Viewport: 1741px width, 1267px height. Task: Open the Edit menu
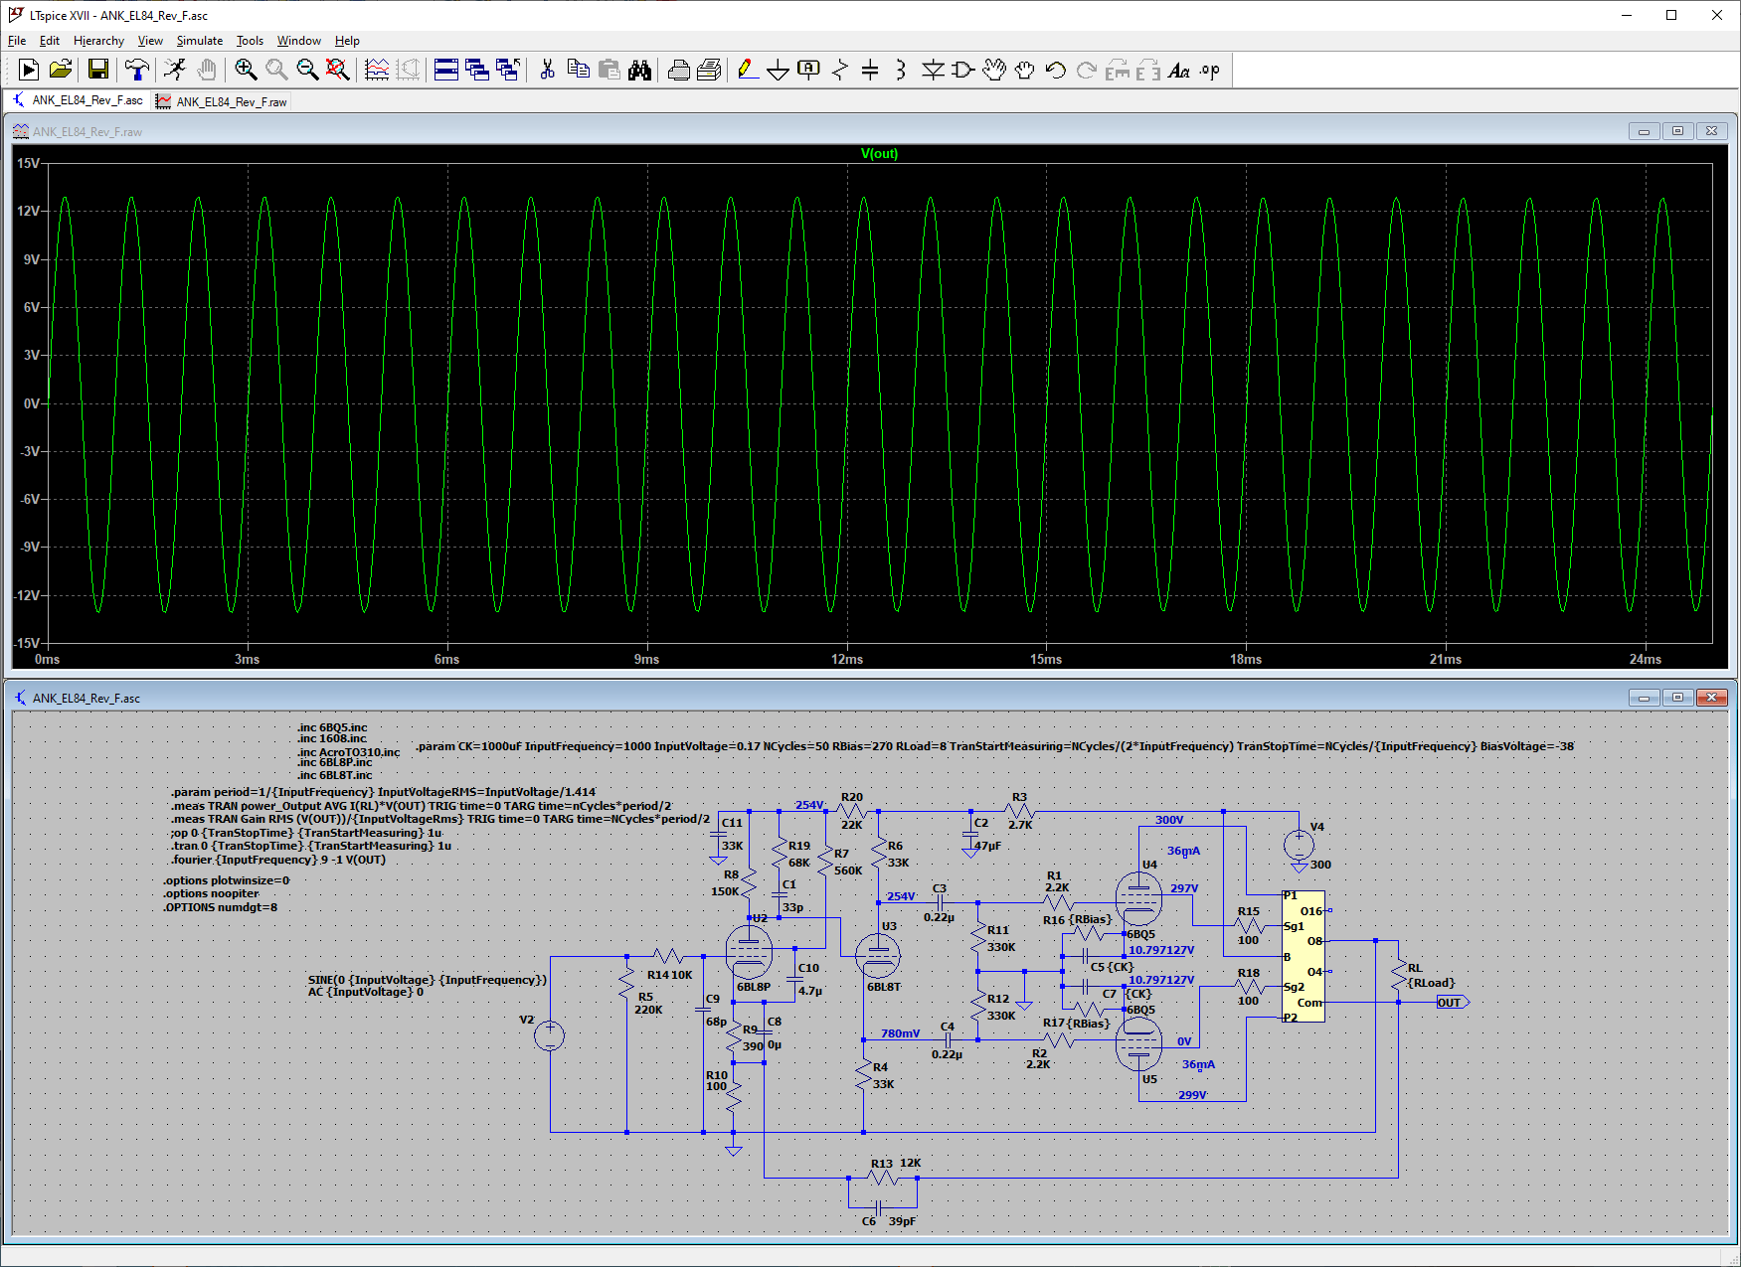50,41
